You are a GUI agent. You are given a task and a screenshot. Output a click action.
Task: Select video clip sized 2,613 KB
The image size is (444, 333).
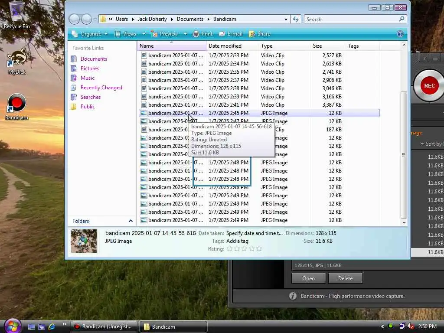pos(259,64)
